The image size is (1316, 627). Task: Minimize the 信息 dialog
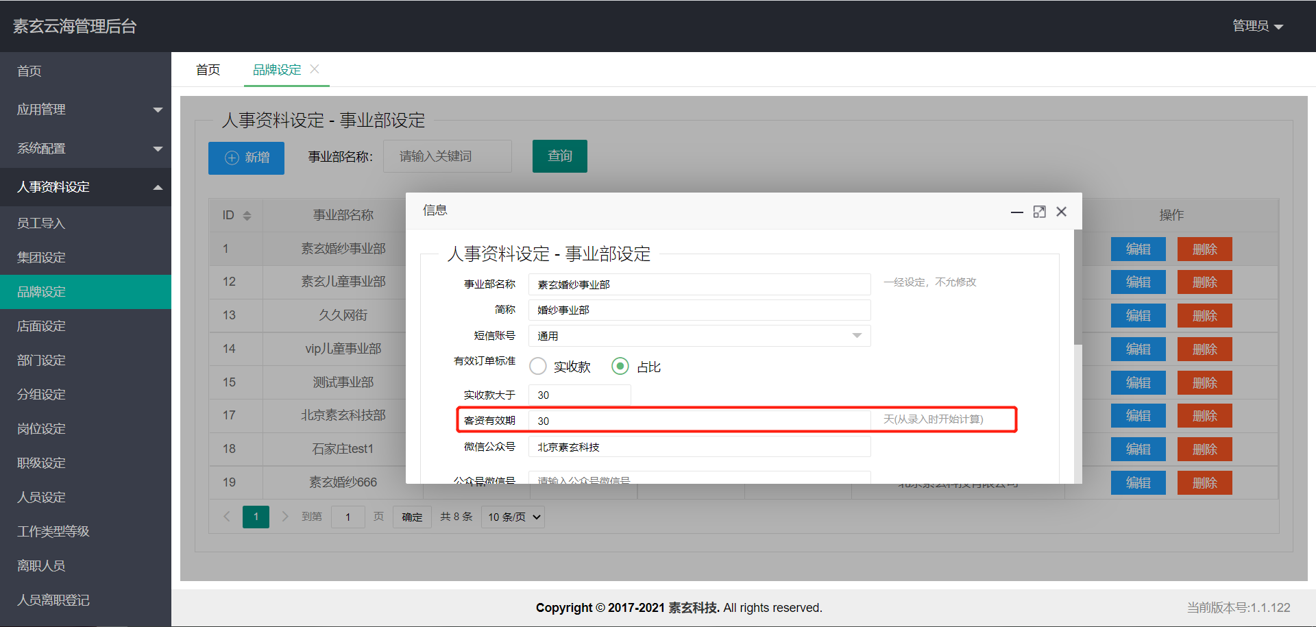pos(1017,212)
